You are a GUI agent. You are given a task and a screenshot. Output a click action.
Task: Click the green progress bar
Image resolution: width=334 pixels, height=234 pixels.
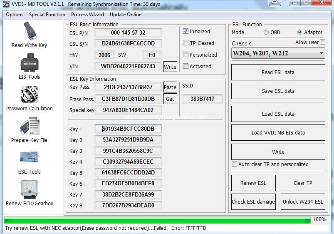click(157, 219)
